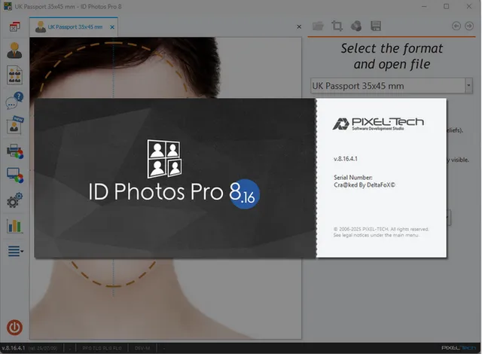The width and height of the screenshot is (482, 354).
Task: Select the crop tool icon
Action: [x=337, y=26]
